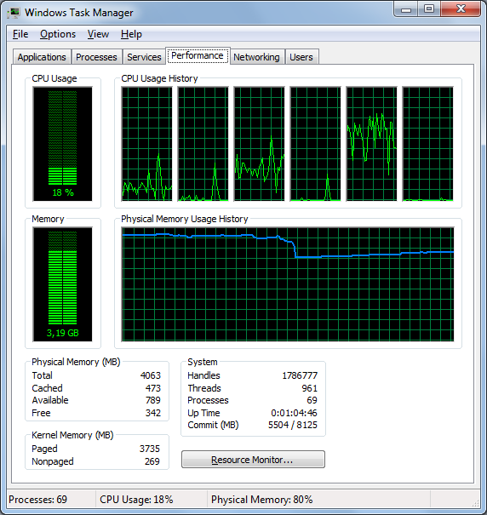Click the Total physical memory value 4063
487x515 pixels.
pyautogui.click(x=151, y=375)
